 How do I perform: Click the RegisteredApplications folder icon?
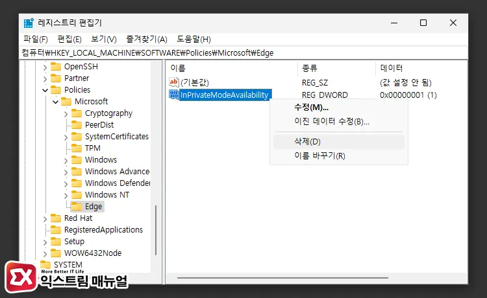point(56,230)
